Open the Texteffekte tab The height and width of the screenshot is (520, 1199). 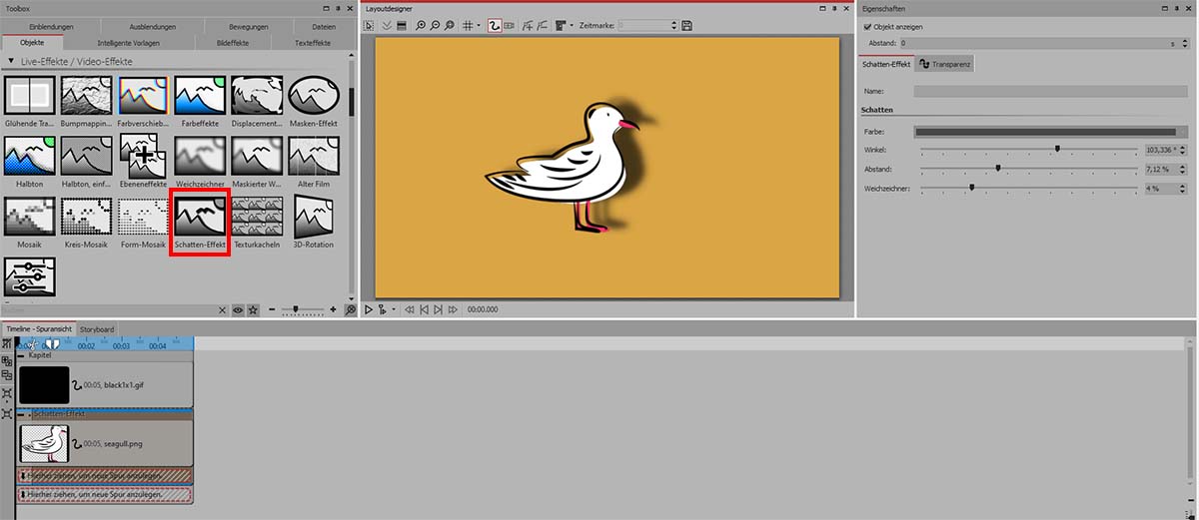click(x=313, y=44)
